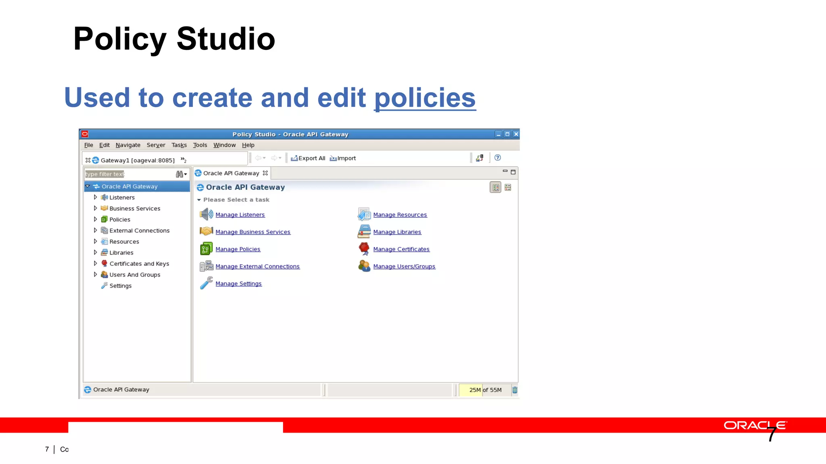Switch to the grid task view
Screen dimensions: 826x464
[x=496, y=188]
